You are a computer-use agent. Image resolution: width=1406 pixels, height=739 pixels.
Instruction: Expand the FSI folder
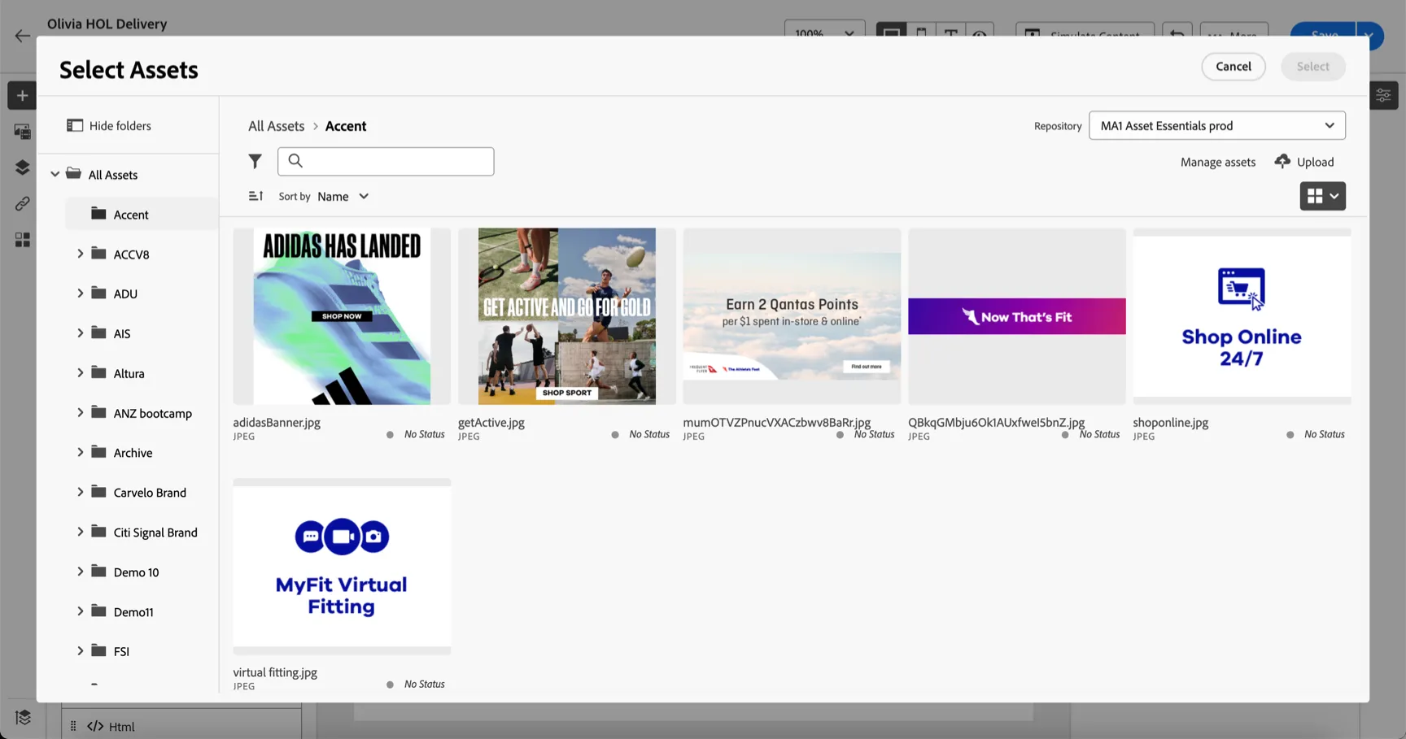pos(80,650)
